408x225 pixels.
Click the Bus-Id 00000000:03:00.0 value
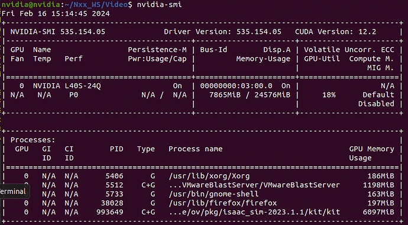(236, 86)
